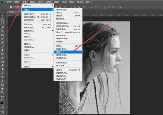
Task: Select the Eyedropper tool
Action: pyautogui.click(x=2, y=39)
